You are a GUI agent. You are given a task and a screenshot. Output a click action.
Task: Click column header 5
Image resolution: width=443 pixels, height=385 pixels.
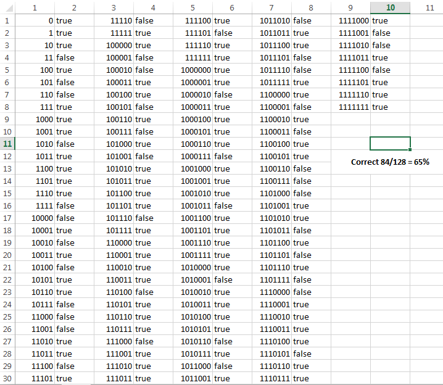point(193,7)
